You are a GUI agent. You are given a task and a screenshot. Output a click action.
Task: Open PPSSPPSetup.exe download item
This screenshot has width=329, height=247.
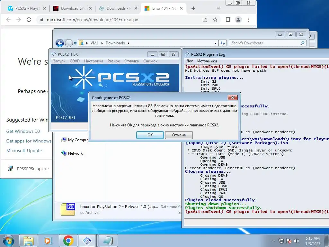tap(28, 169)
